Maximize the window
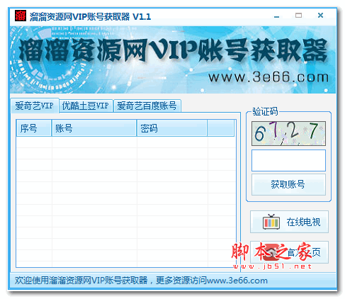345x299 pixels. [298, 16]
